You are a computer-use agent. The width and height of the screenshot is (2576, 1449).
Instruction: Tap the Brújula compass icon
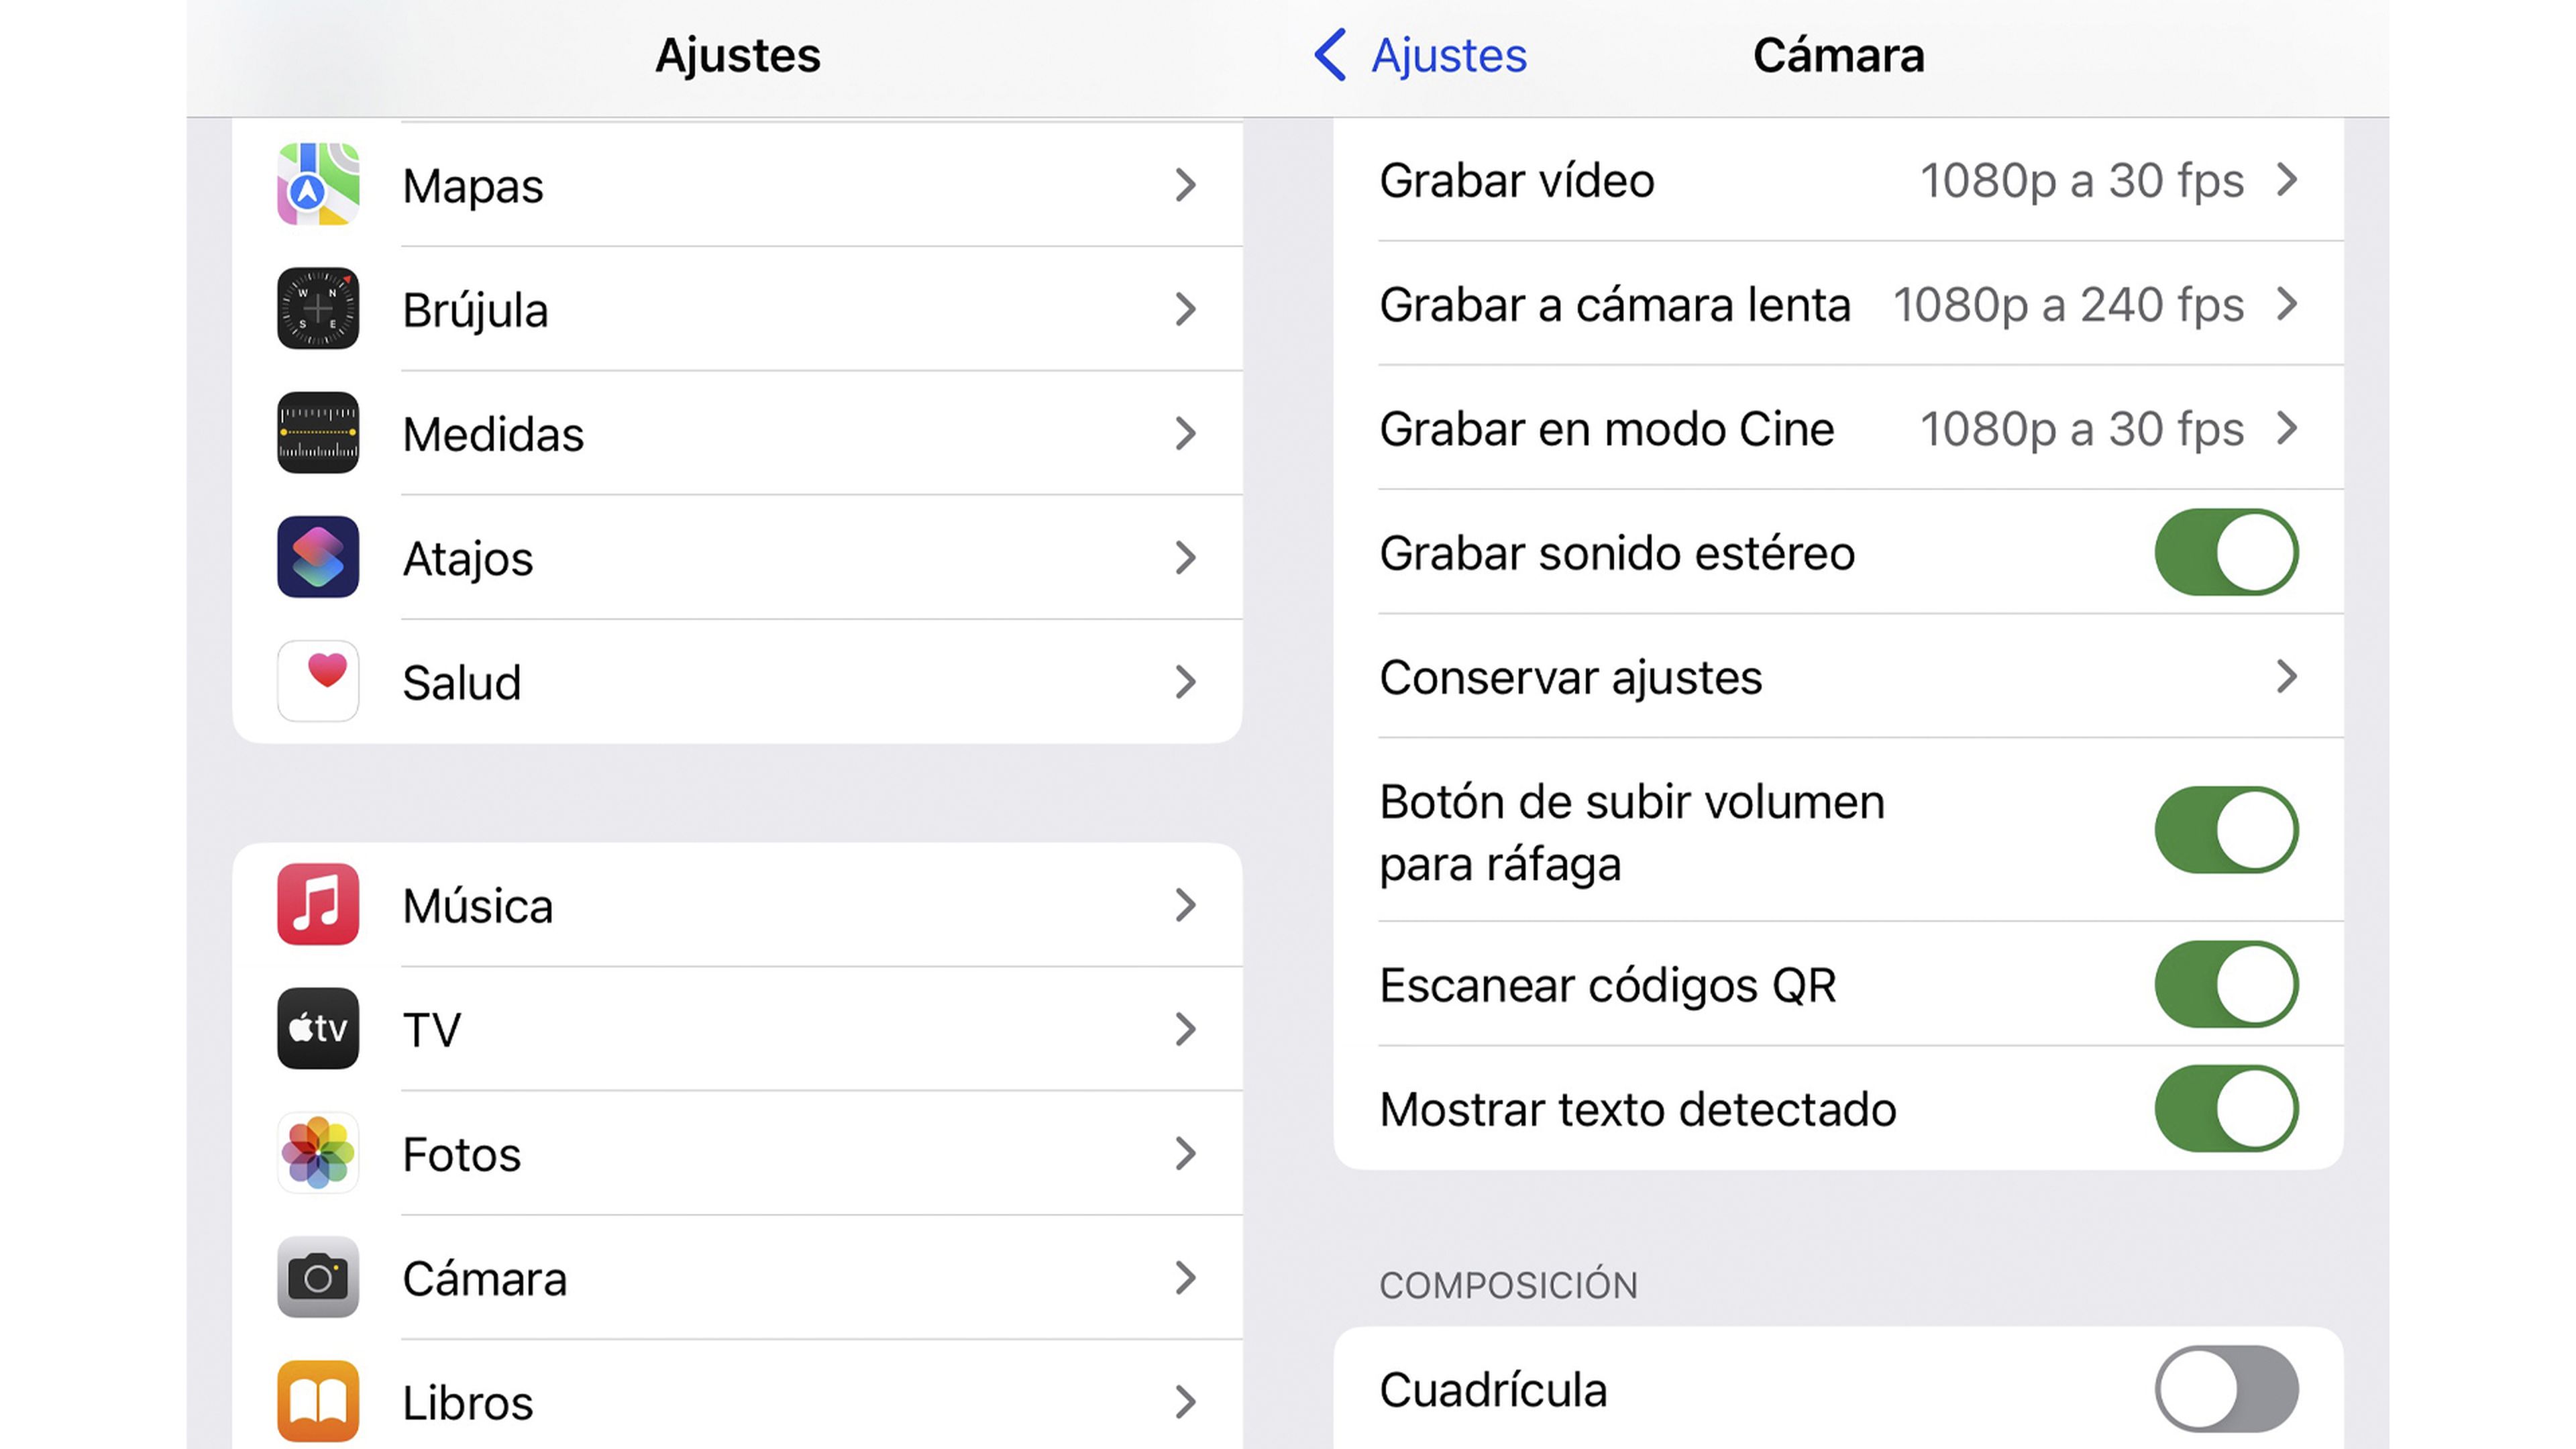pyautogui.click(x=318, y=308)
